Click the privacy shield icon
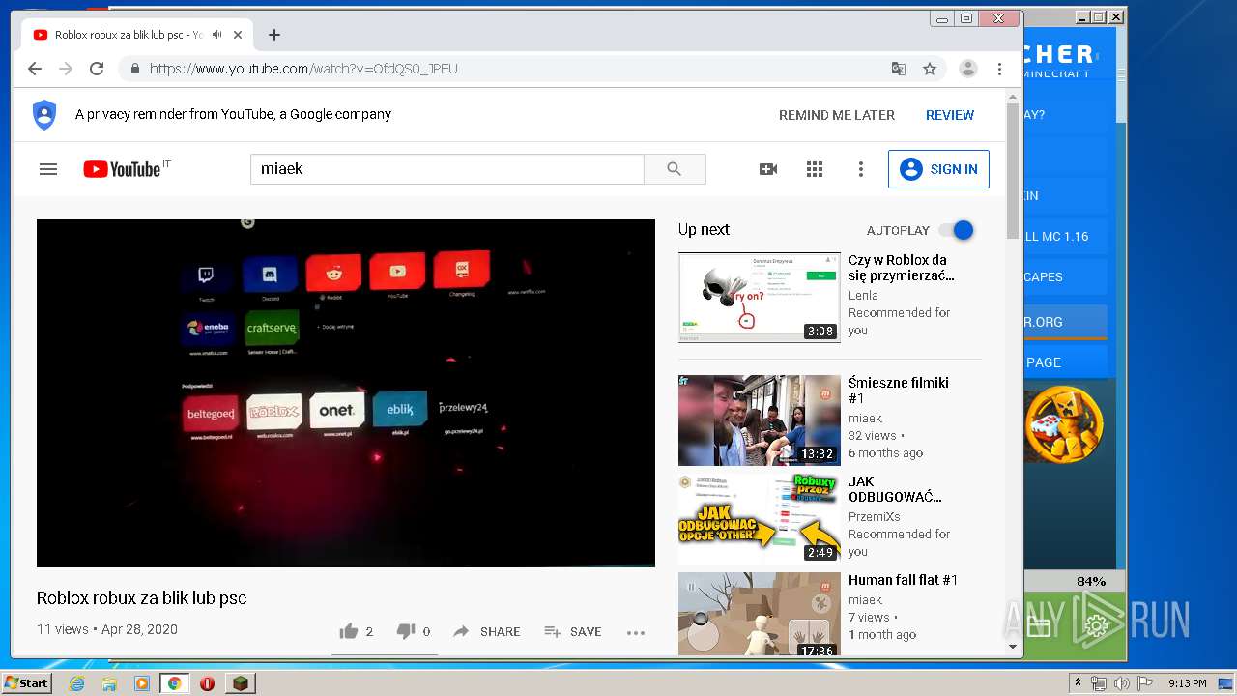 tap(44, 115)
